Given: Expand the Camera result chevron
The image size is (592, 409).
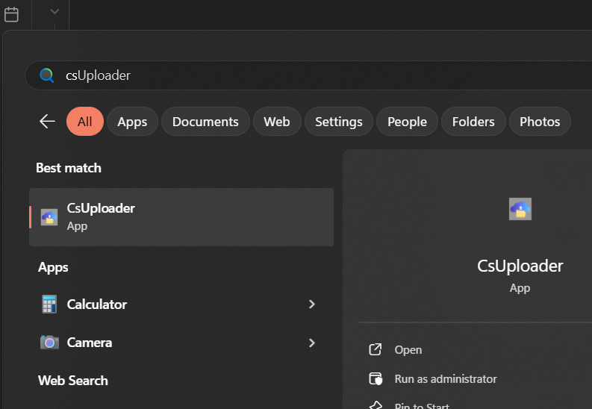Looking at the screenshot, I should click(x=312, y=343).
